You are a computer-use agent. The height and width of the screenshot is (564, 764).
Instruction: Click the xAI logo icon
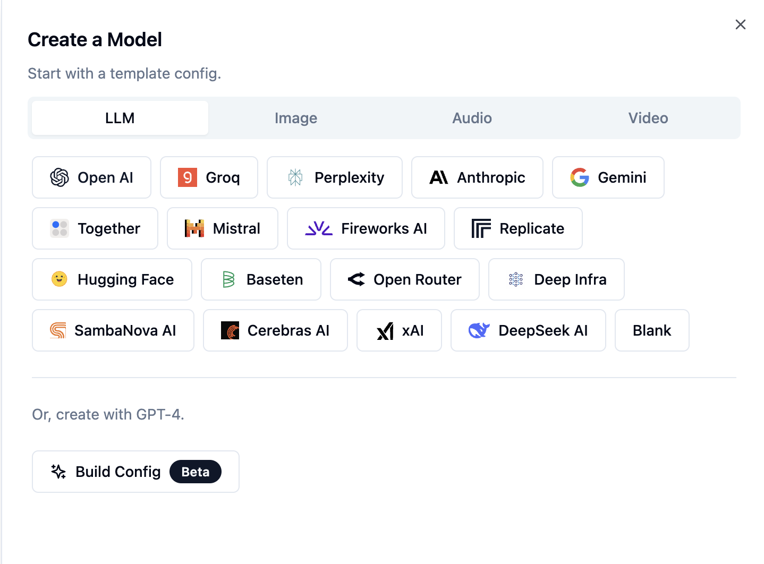click(x=385, y=331)
